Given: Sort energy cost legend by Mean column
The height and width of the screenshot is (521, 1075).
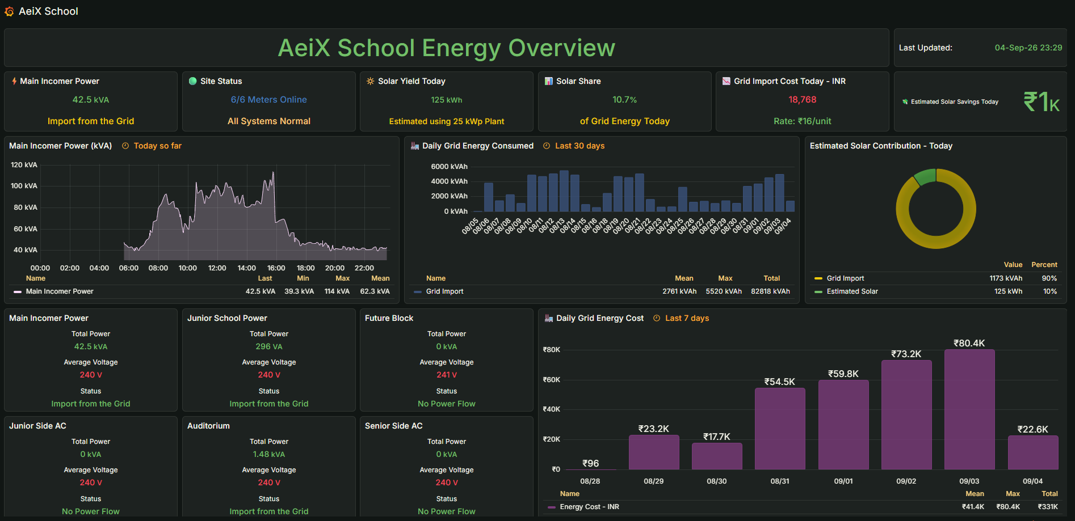Looking at the screenshot, I should click(x=975, y=494).
